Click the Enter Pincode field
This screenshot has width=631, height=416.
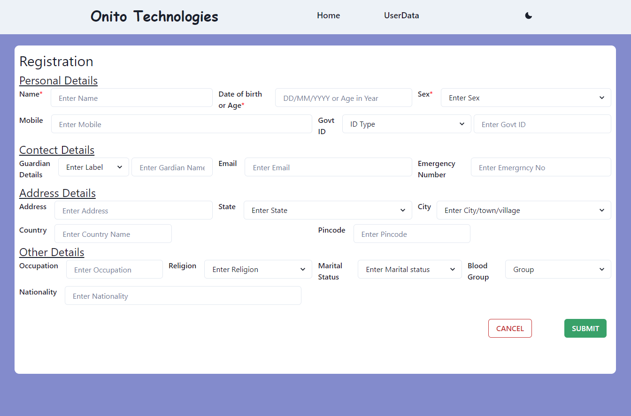(x=412, y=234)
